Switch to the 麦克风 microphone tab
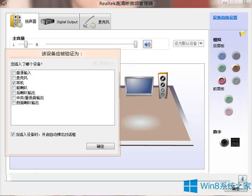 (x=95, y=22)
